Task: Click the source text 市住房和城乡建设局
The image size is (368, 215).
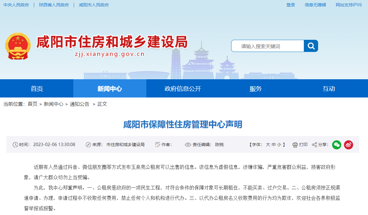Action: (x=126, y=145)
